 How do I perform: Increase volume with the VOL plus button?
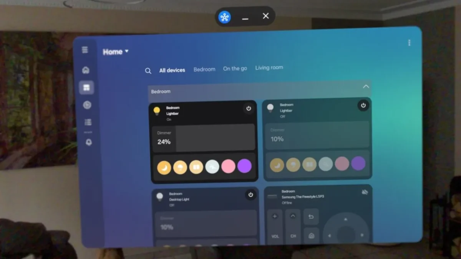point(275,217)
